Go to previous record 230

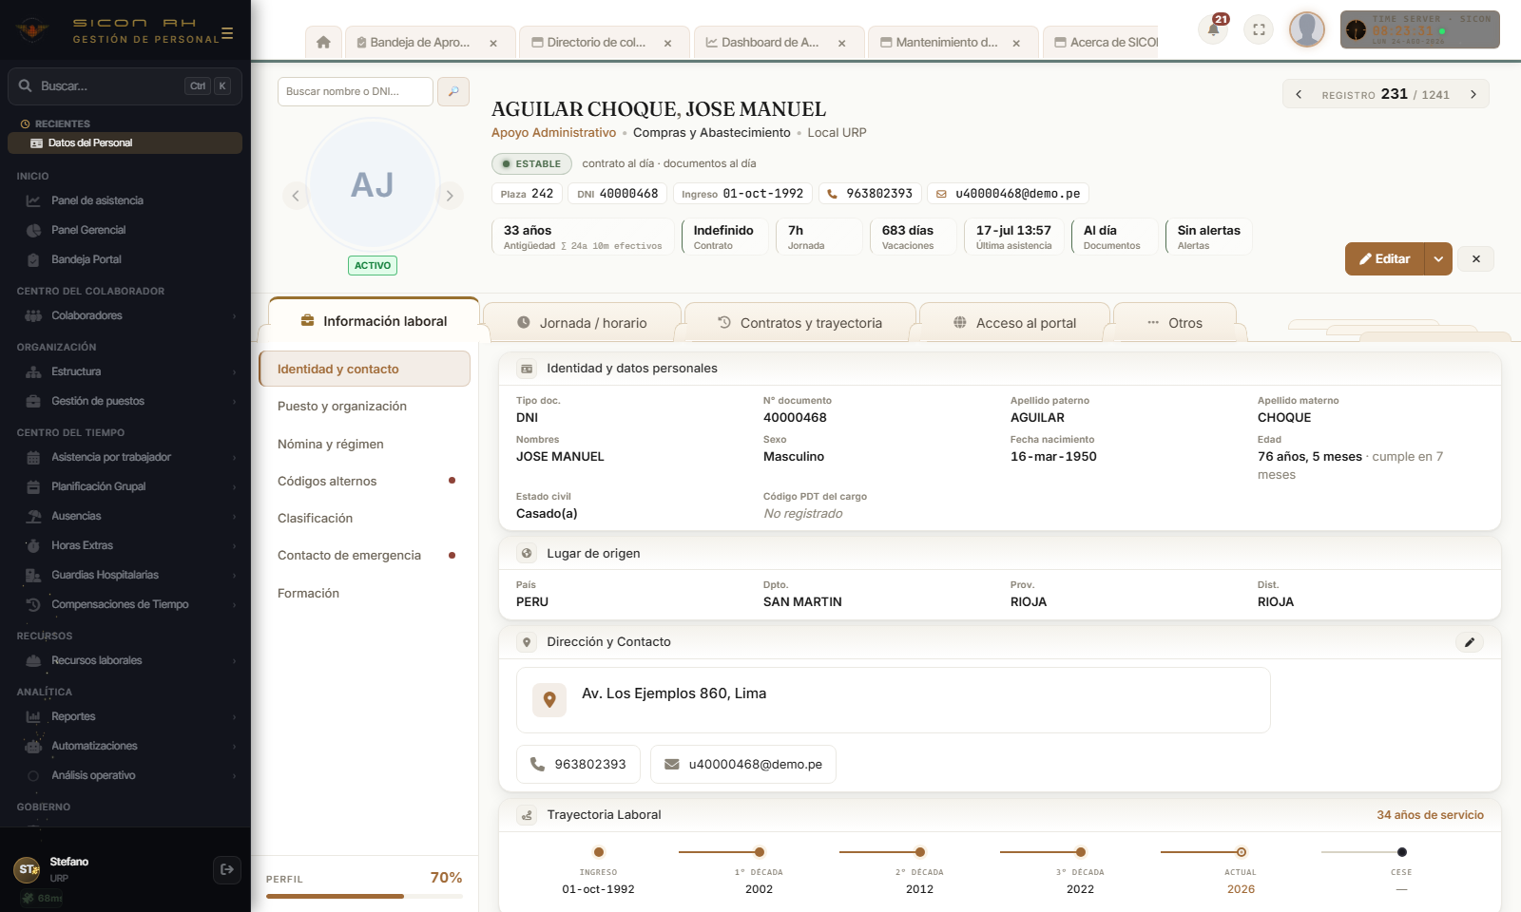(x=1299, y=94)
